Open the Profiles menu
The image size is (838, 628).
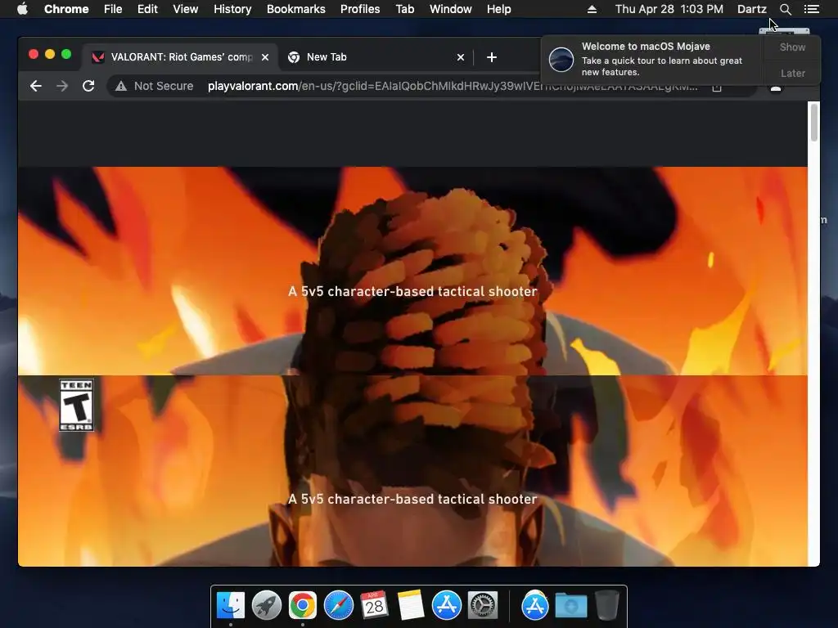360,9
